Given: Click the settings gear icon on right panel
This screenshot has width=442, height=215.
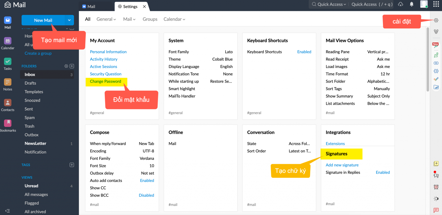Looking at the screenshot, I should click(436, 20).
